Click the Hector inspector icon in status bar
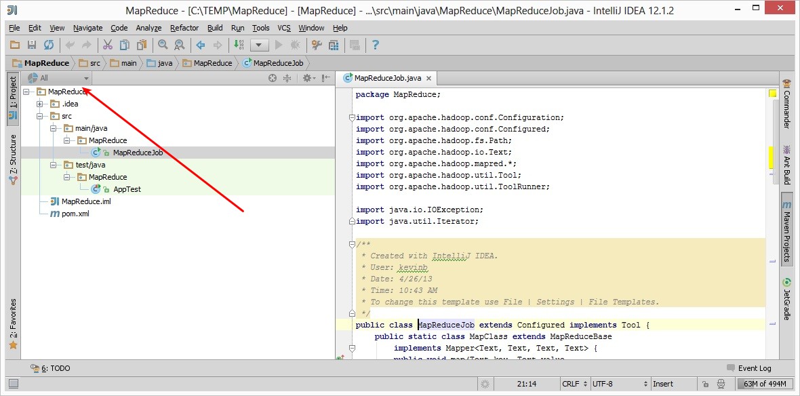Image resolution: width=800 pixels, height=396 pixels. click(721, 384)
